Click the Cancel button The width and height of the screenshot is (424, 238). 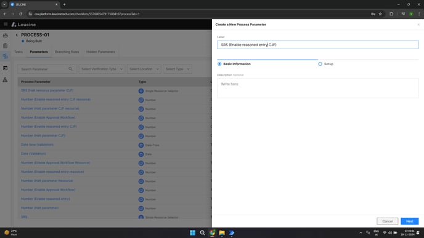387,221
